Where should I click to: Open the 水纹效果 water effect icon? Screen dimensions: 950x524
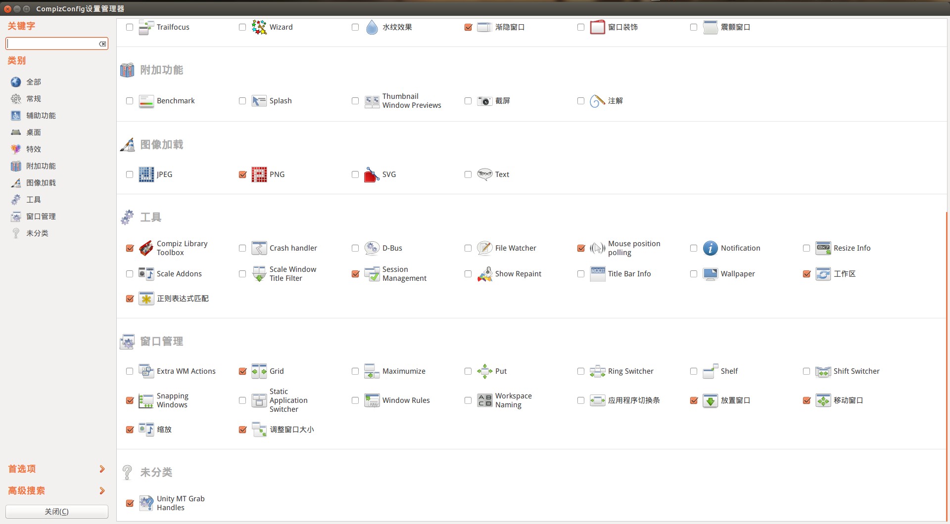[372, 27]
